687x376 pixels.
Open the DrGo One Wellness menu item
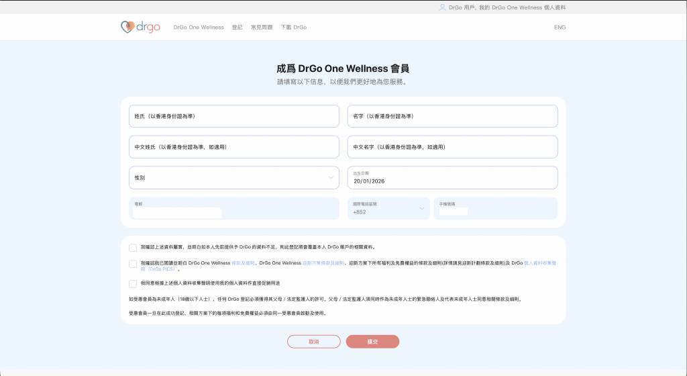198,28
